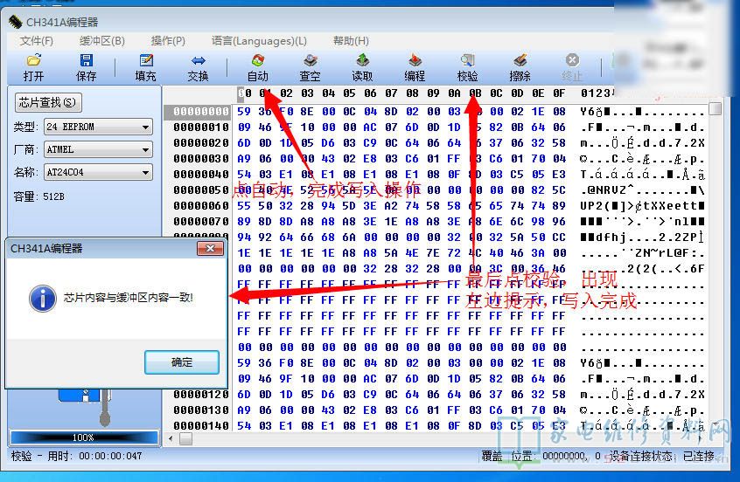Click the 交换 (Swap) arrows icon
The image size is (740, 482).
198,61
